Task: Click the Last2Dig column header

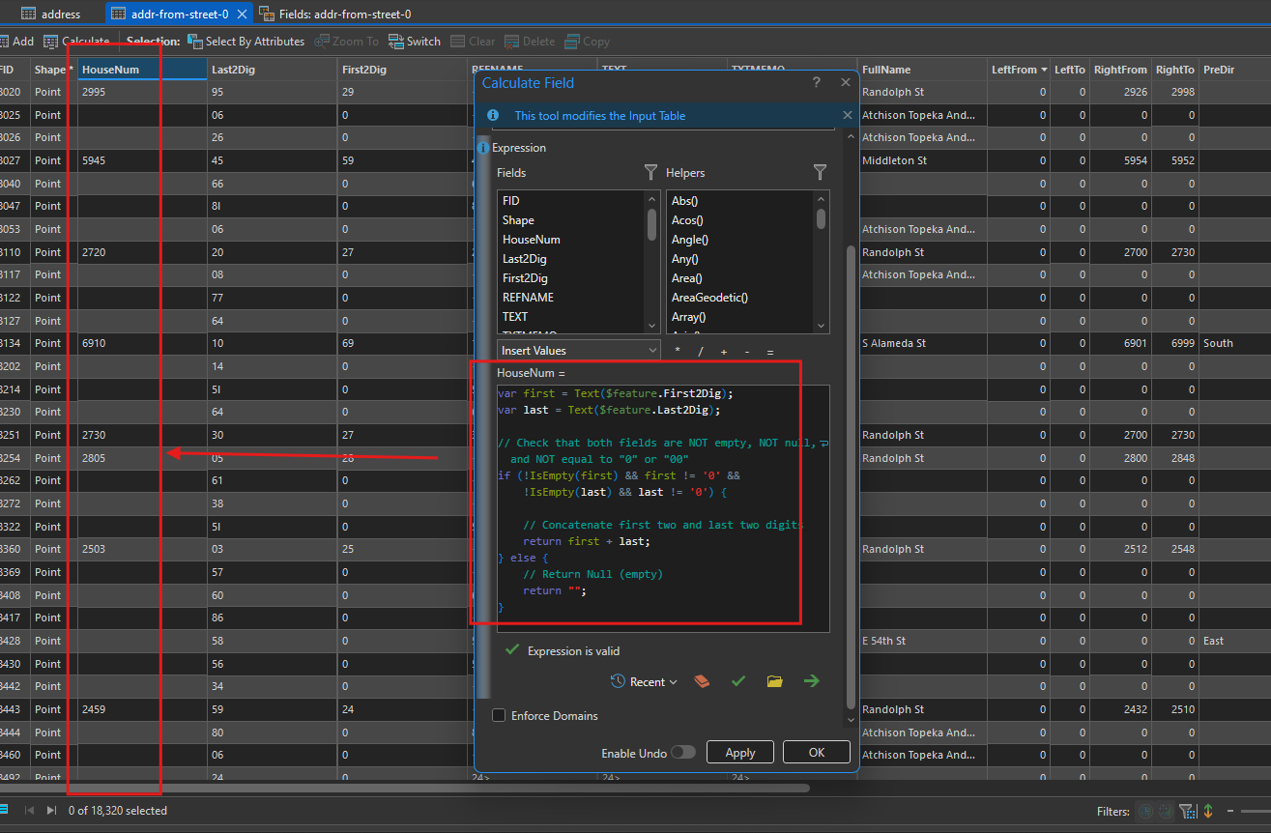Action: tap(272, 70)
